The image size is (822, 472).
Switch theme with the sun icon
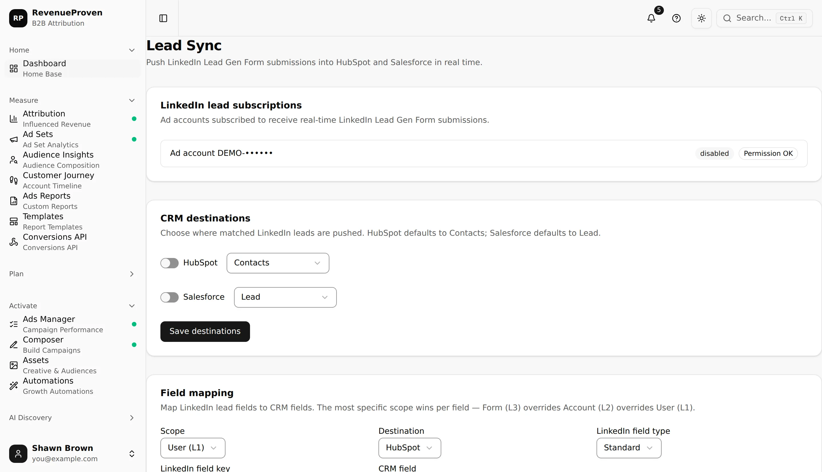[x=702, y=18]
